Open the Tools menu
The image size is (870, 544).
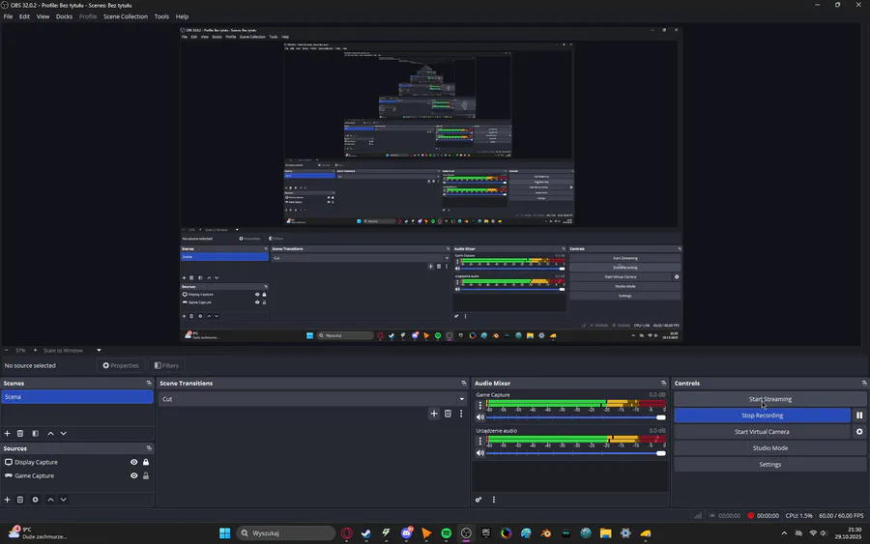tap(161, 16)
